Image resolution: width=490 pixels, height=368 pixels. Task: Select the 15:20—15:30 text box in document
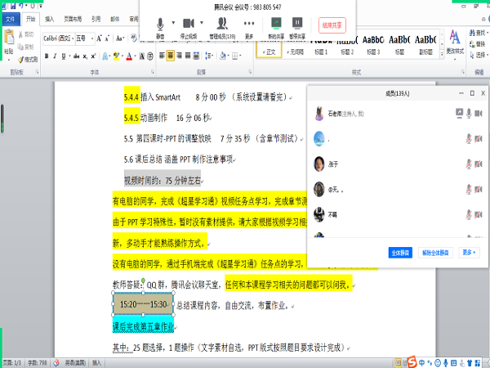[143, 304]
